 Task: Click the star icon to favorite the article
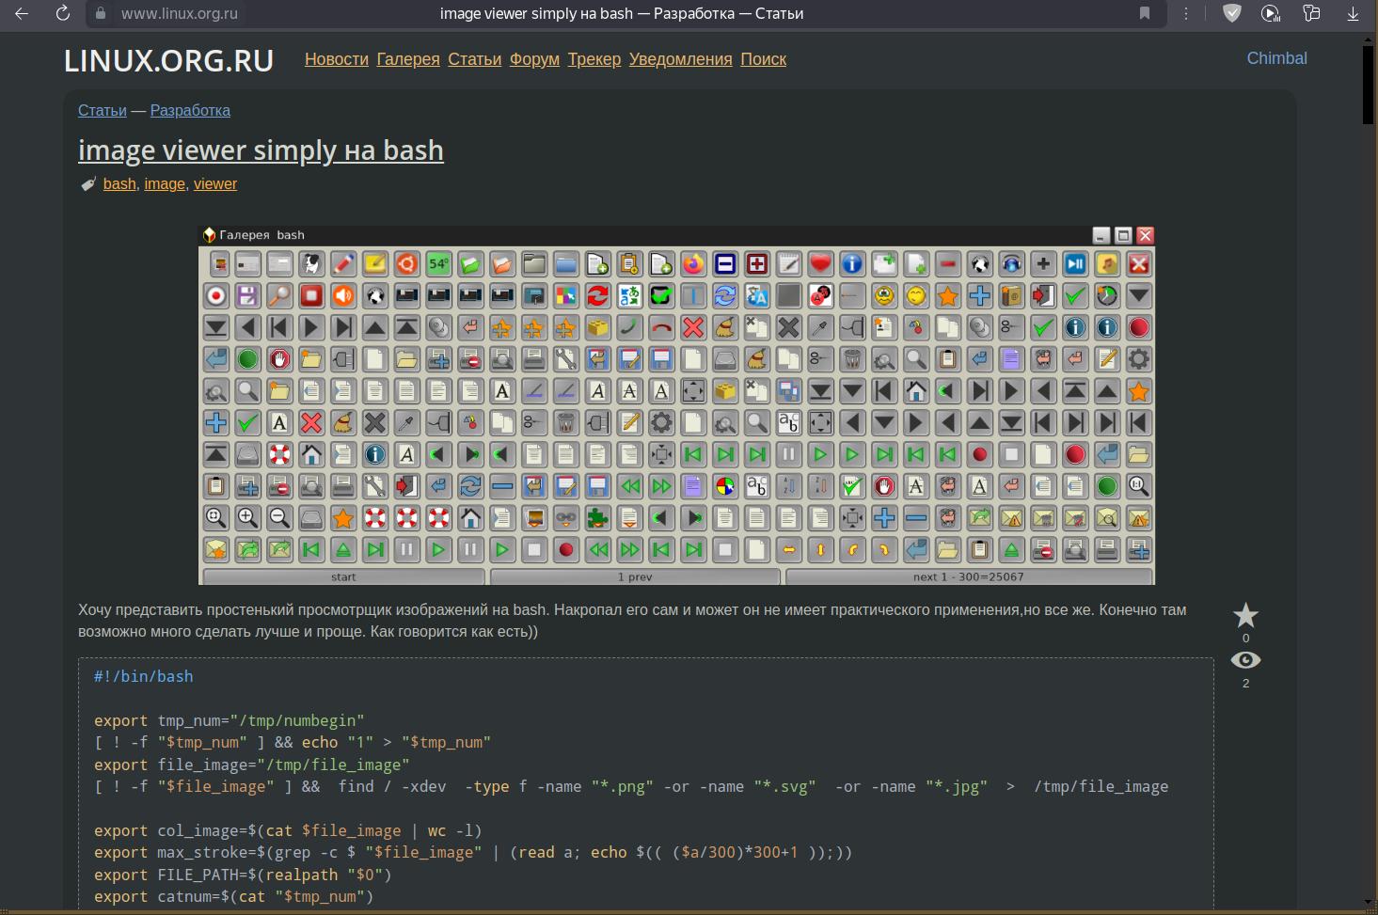[1245, 616]
